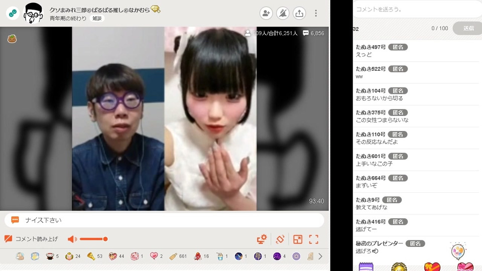Click the tea cup icon on video
The width and height of the screenshot is (482, 271).
[x=12, y=39]
